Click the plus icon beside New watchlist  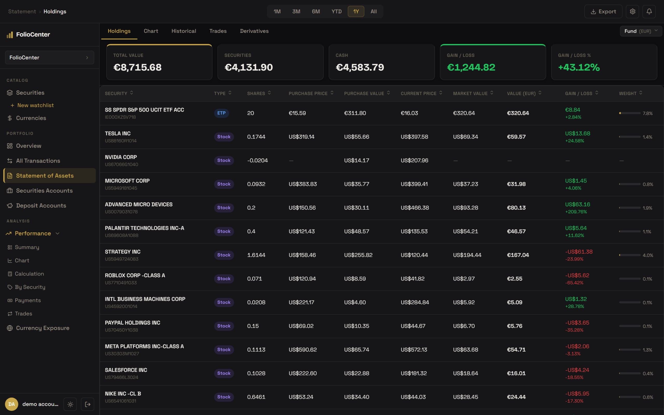pyautogui.click(x=12, y=105)
